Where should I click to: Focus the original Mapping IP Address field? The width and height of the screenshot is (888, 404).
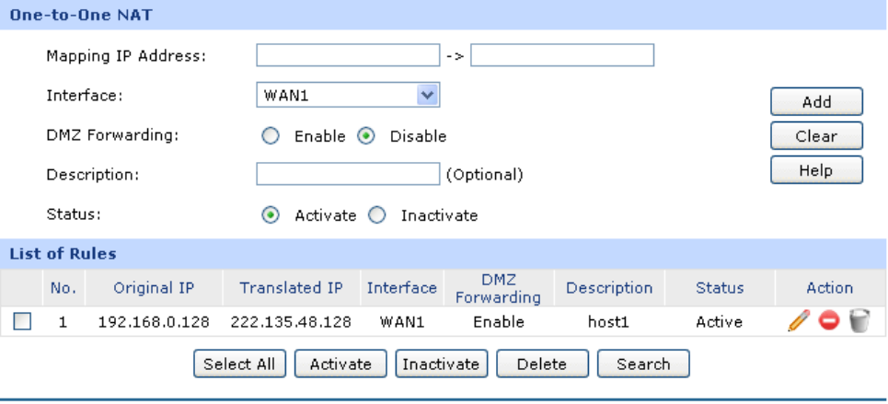348,55
